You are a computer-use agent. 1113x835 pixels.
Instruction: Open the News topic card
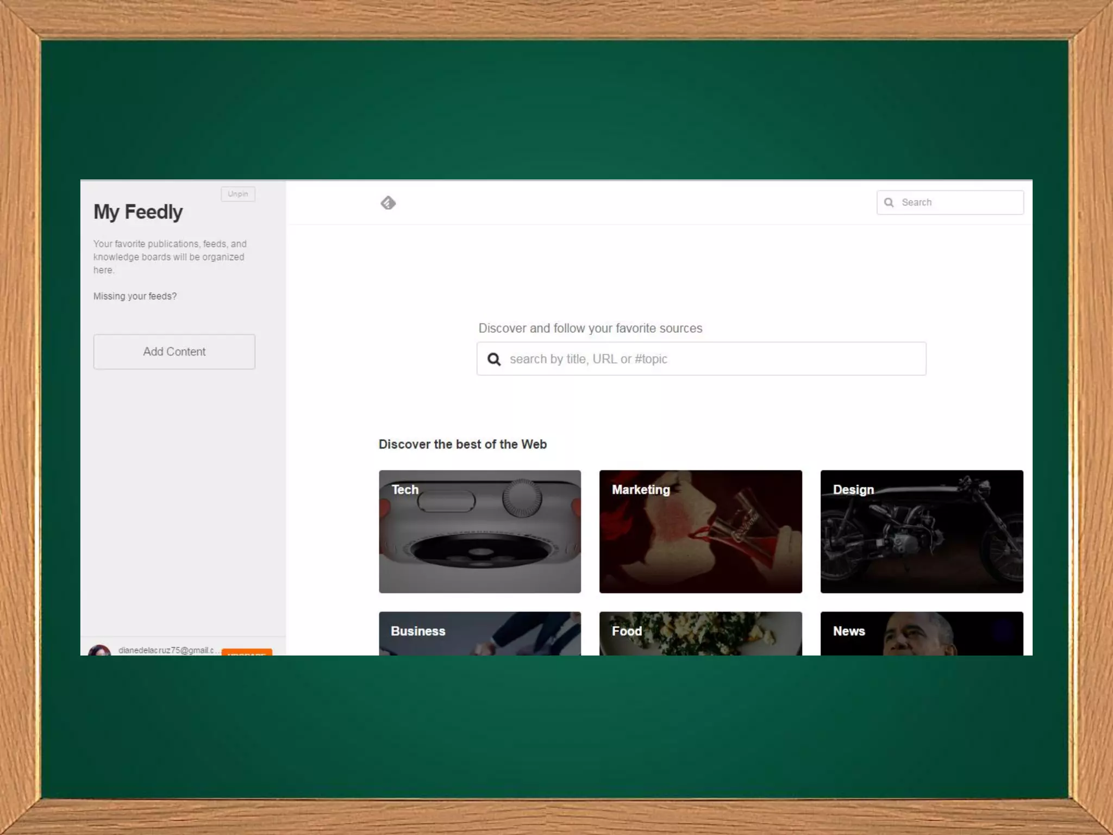[922, 633]
